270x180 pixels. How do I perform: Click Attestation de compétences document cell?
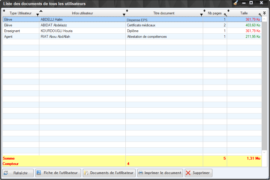coord(147,37)
